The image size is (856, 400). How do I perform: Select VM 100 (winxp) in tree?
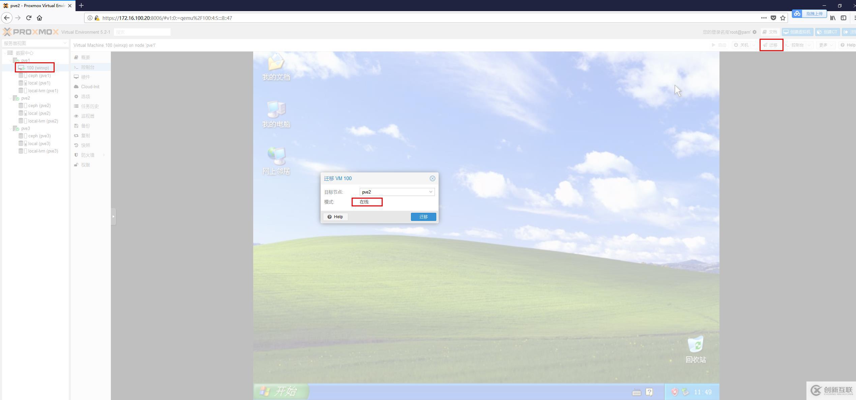click(37, 68)
